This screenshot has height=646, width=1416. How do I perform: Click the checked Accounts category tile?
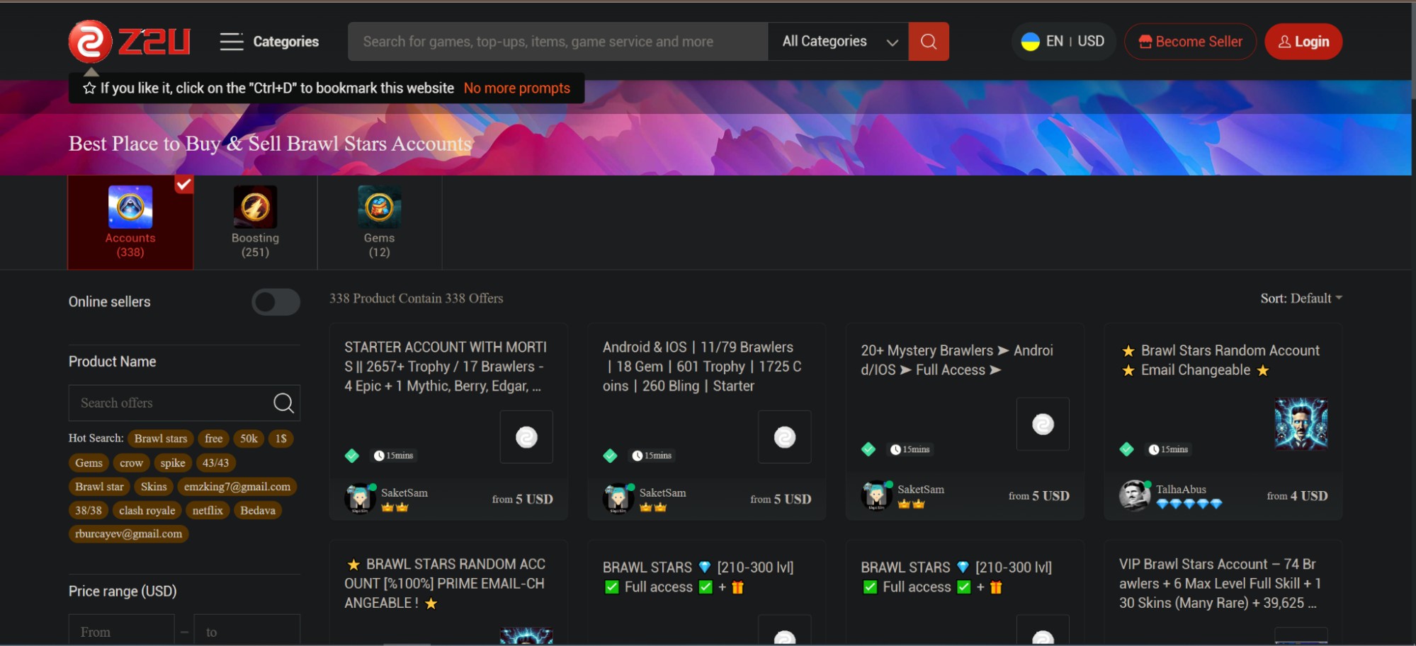pyautogui.click(x=130, y=222)
